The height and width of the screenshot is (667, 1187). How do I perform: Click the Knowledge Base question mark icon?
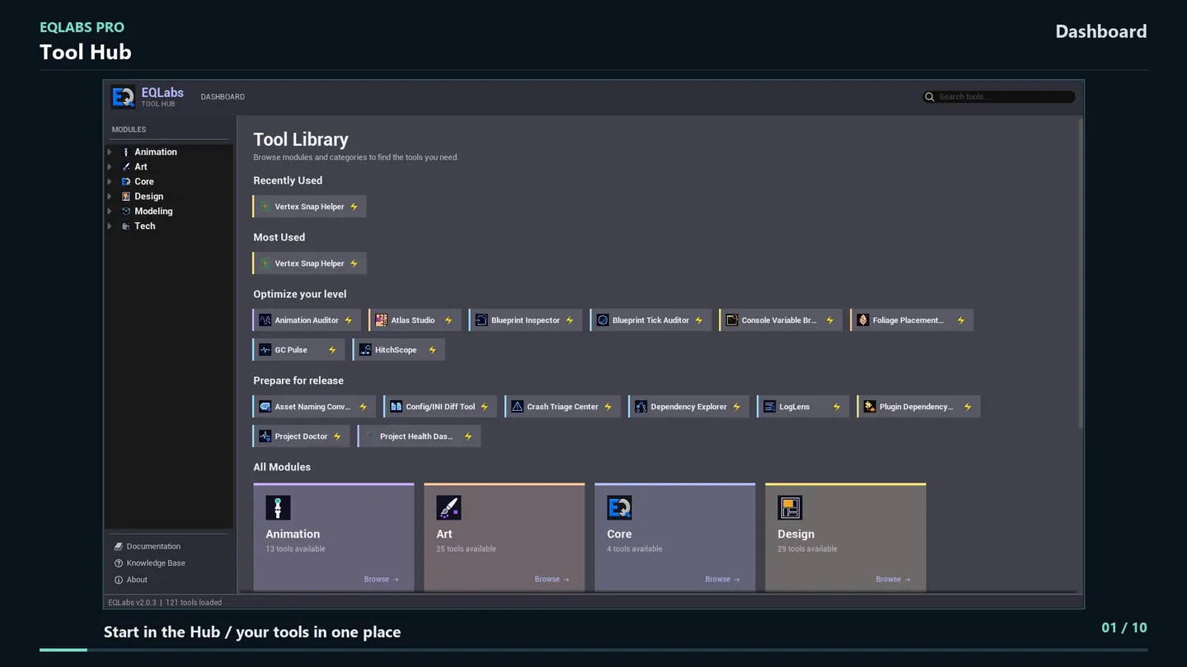pos(119,563)
